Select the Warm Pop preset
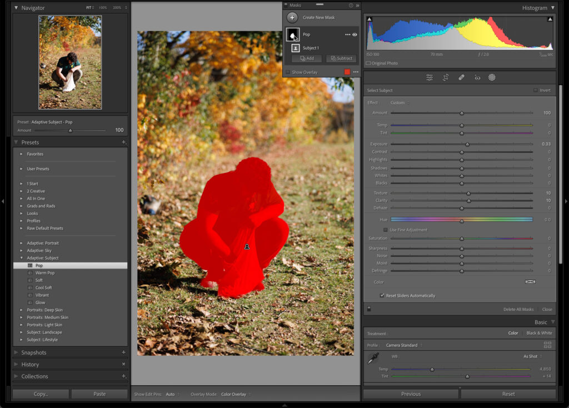 pos(45,273)
